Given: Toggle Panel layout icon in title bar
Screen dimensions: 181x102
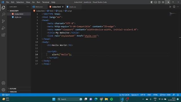Looking at the screenshot, I should (x=156, y=2).
